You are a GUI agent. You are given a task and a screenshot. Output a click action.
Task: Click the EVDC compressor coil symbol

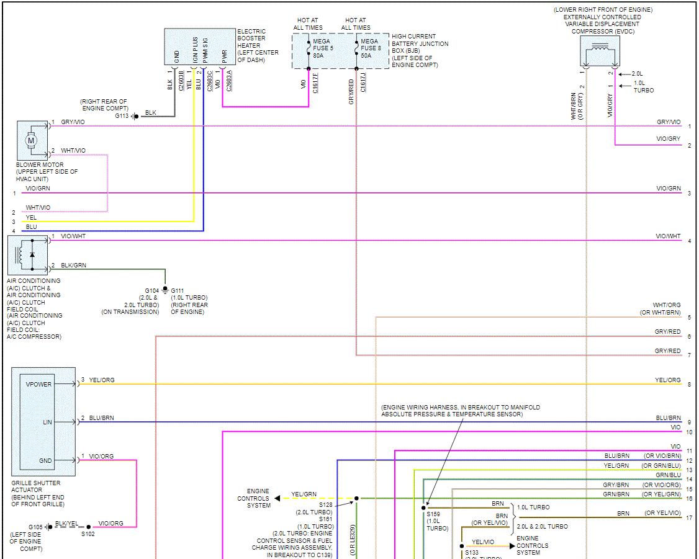[x=599, y=50]
